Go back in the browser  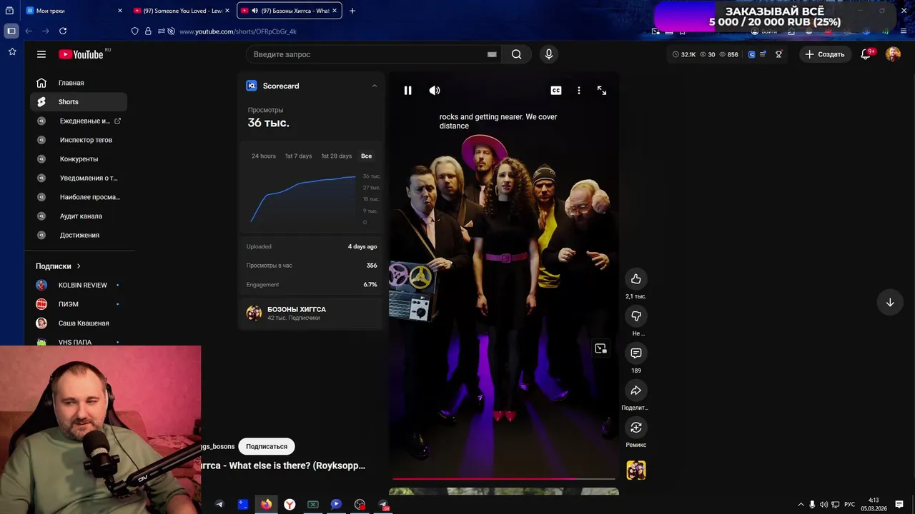tap(29, 31)
